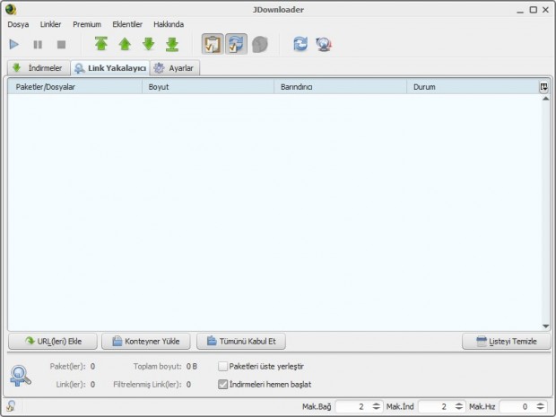Move selection to top with double-bar up arrow
Viewport: 556px width, 417px height.
pos(101,44)
